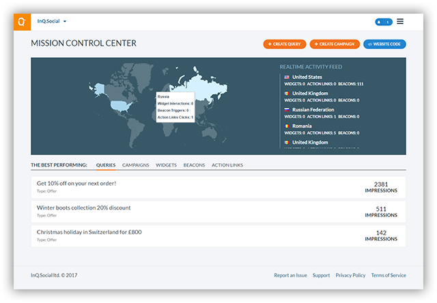Open the InQ.Social account dropdown
This screenshot has width=437, height=303.
pyautogui.click(x=52, y=21)
